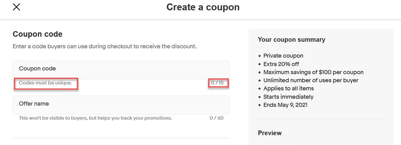The width and height of the screenshot is (401, 145).
Task: Click the 'Ends May 9, 2021' summary line
Action: (x=285, y=105)
